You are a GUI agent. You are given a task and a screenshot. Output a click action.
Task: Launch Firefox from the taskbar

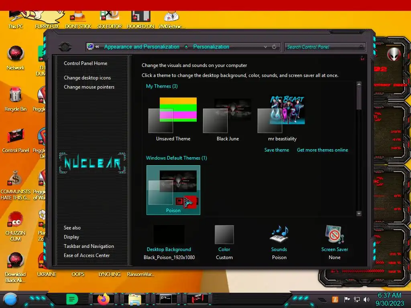pyautogui.click(x=103, y=299)
